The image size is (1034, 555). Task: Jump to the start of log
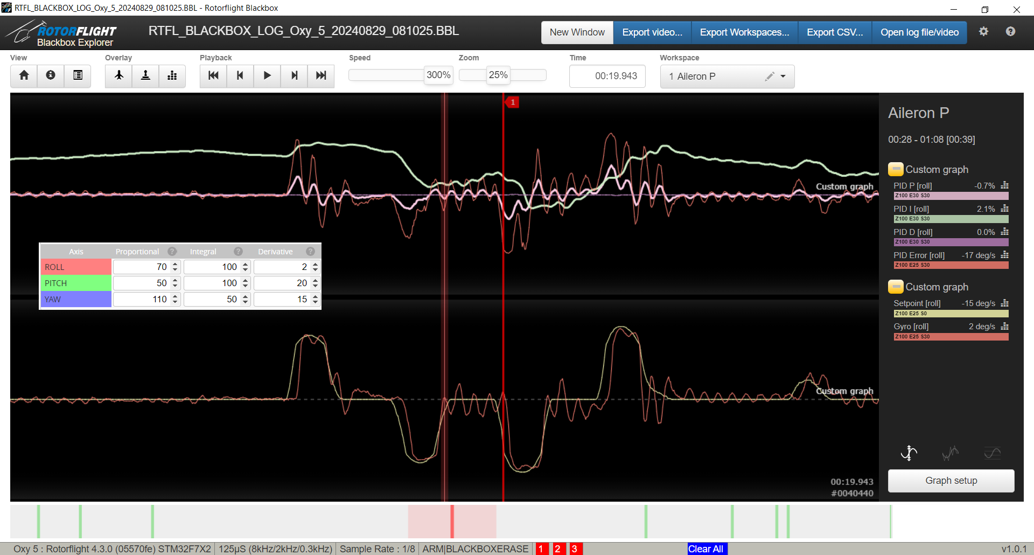[213, 75]
